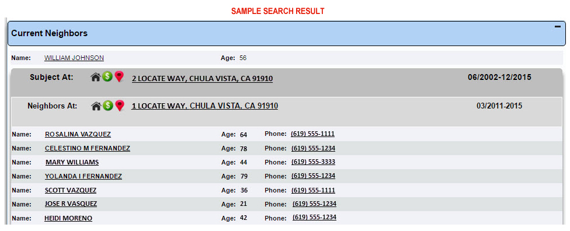Open 2 LOCATE WAY, CHULA VISTA address link
The width and height of the screenshot is (570, 231).
click(203, 79)
